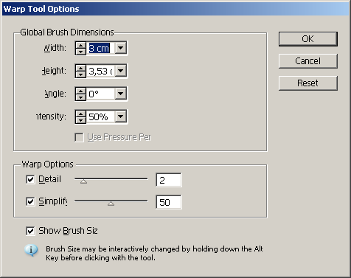Viewport: 351px width, 278px height.
Task: Click the Reset button
Action: click(308, 83)
